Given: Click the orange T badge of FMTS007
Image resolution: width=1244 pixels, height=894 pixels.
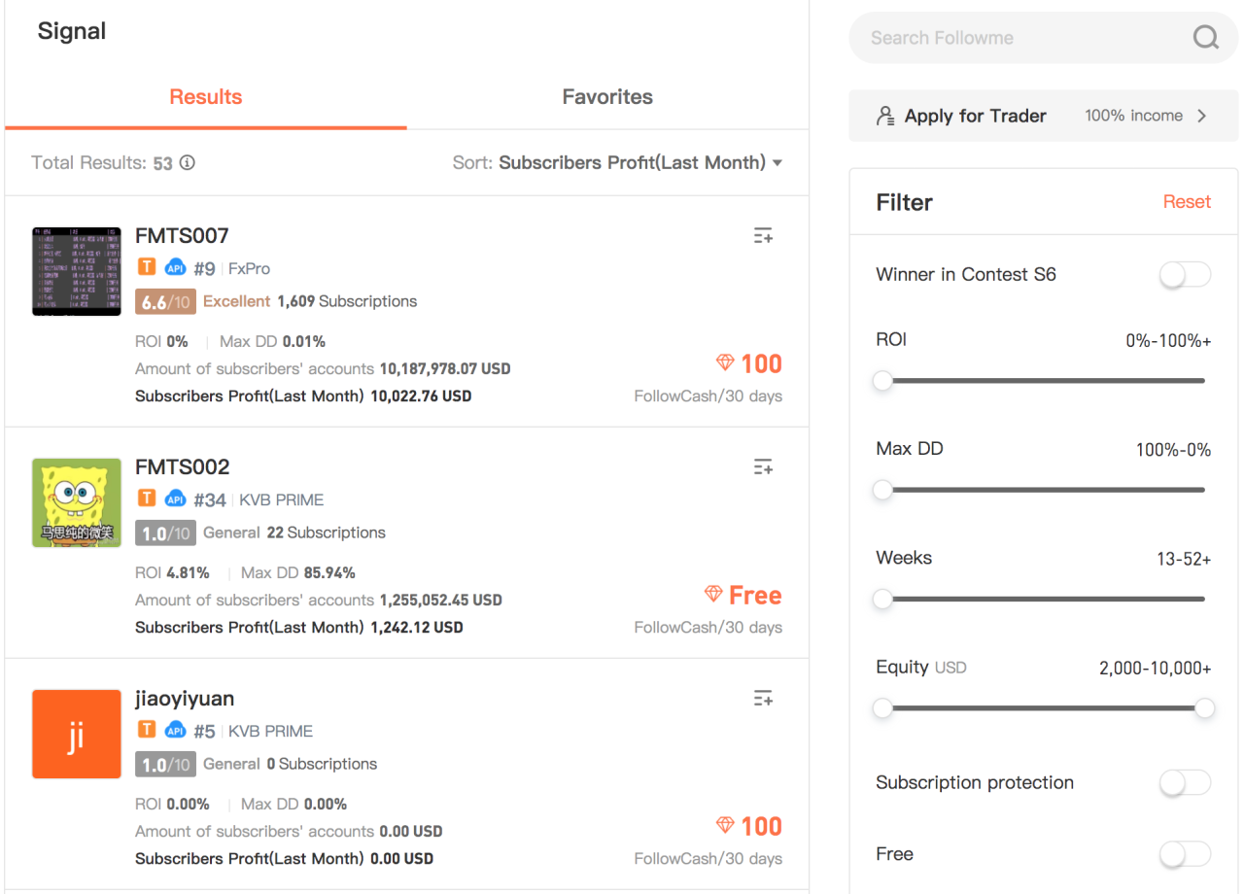Looking at the screenshot, I should pos(146,267).
